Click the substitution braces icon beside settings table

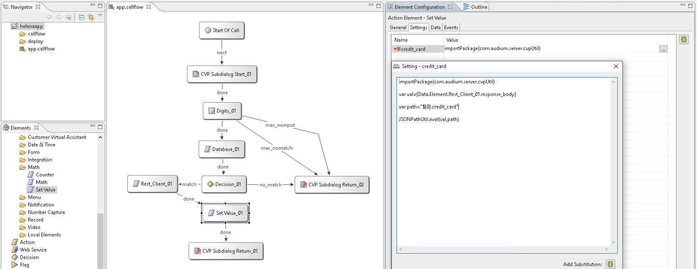coord(684,40)
